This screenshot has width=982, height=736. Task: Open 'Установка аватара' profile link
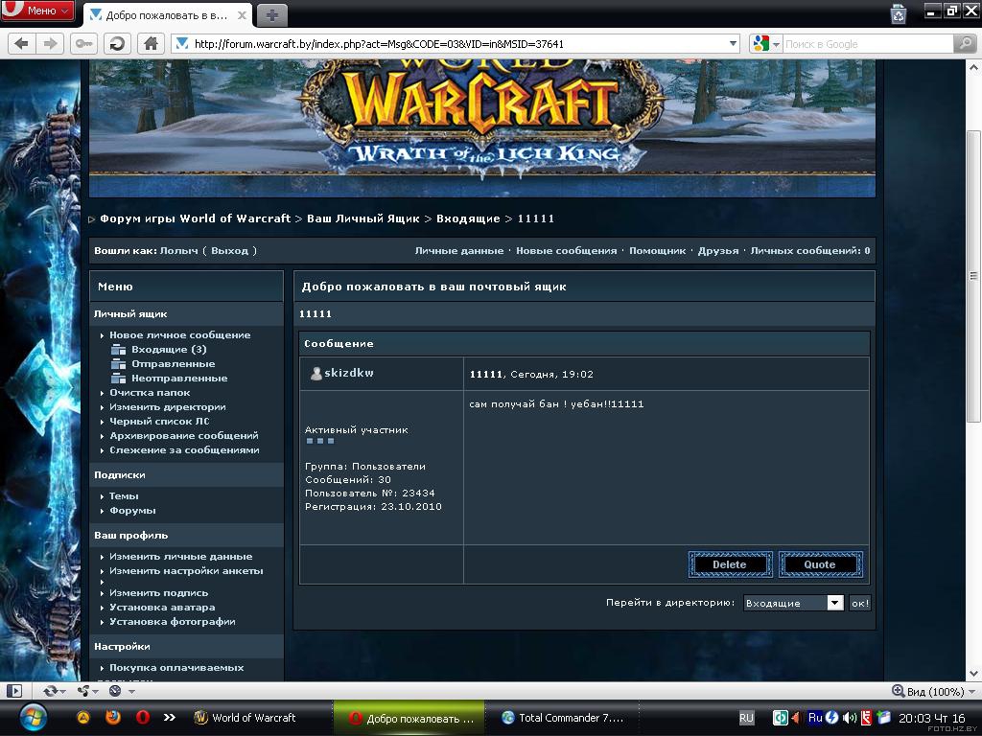(162, 607)
